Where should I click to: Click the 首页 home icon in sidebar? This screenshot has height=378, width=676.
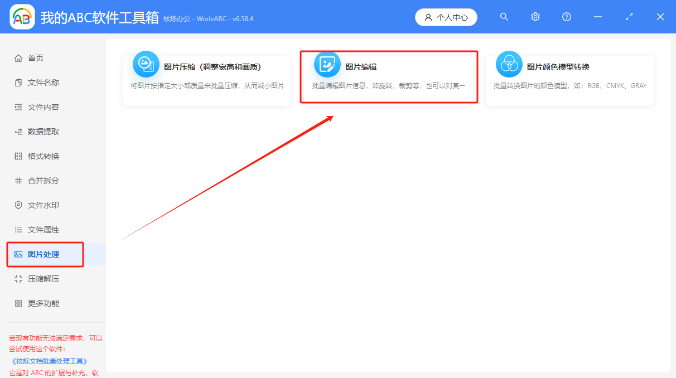pyautogui.click(x=18, y=58)
